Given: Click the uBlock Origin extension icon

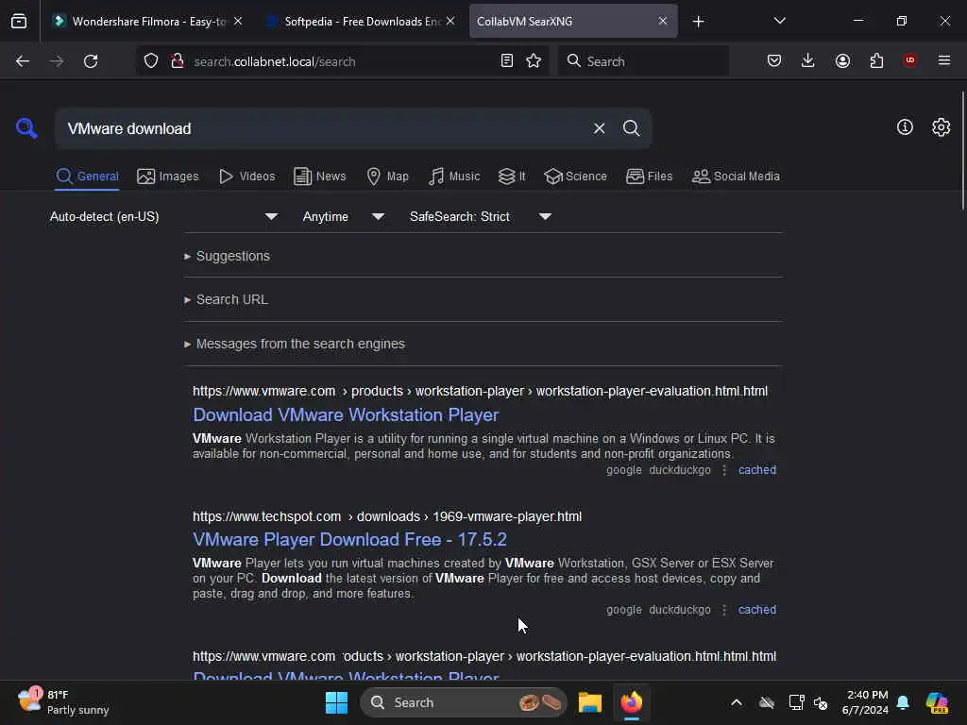Looking at the screenshot, I should (909, 60).
